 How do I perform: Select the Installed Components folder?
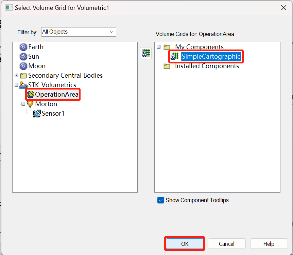click(207, 66)
